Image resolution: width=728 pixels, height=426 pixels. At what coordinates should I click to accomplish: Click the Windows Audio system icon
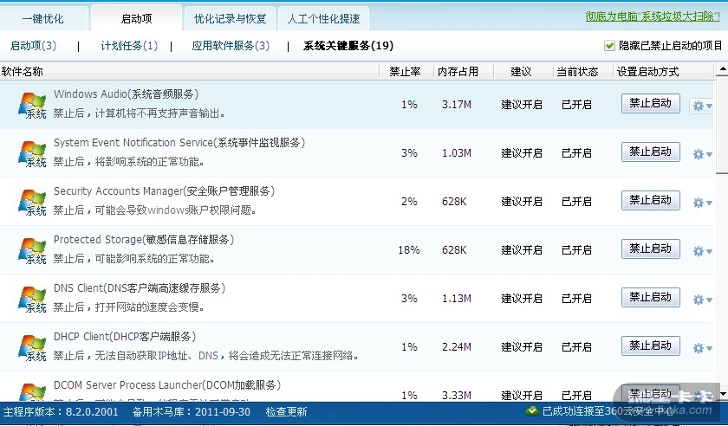(x=32, y=105)
